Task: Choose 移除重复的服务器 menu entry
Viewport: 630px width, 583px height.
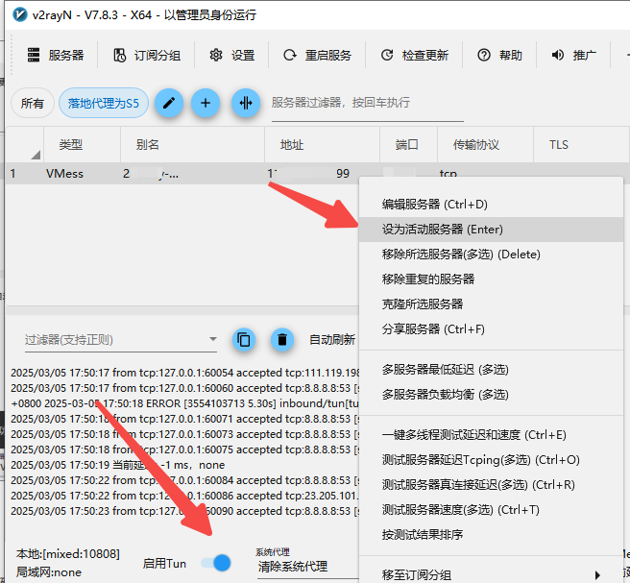Action: 491,279
